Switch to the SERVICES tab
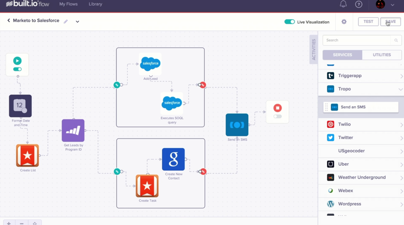The height and width of the screenshot is (225, 404). (x=342, y=55)
